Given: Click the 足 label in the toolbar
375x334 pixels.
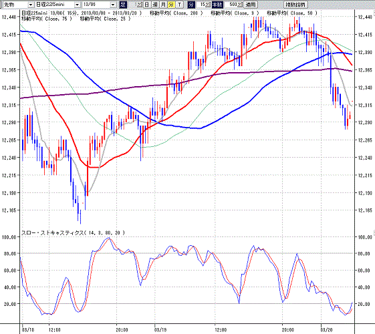Looking at the screenshot, I should click(x=123, y=5).
